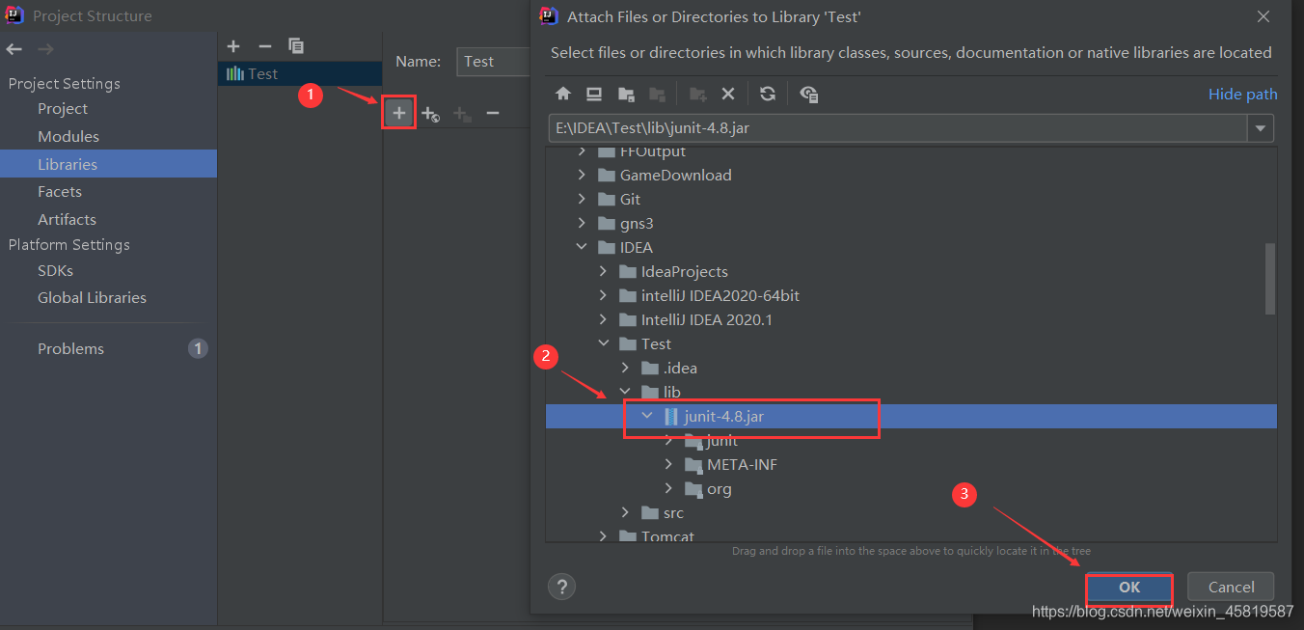Click the file path input field

pyautogui.click(x=897, y=128)
